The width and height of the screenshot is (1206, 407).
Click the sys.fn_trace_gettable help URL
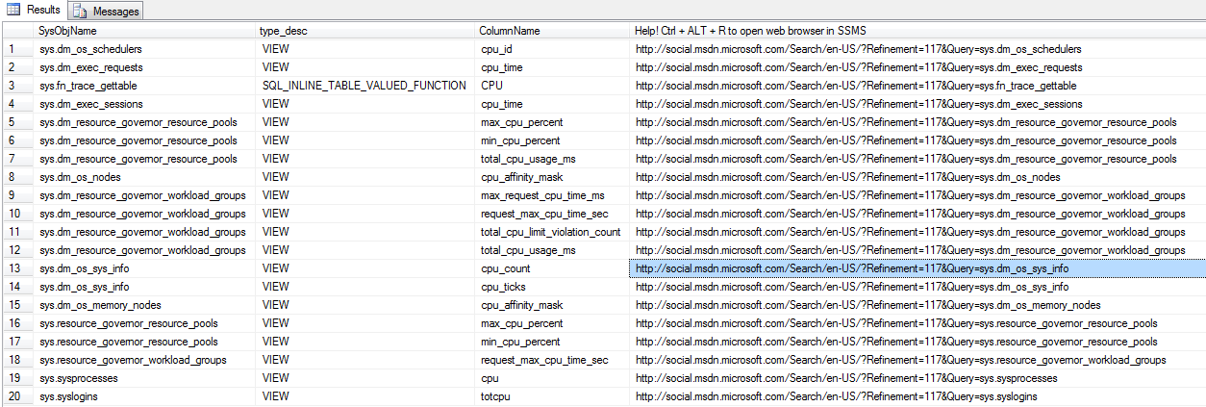pos(855,86)
